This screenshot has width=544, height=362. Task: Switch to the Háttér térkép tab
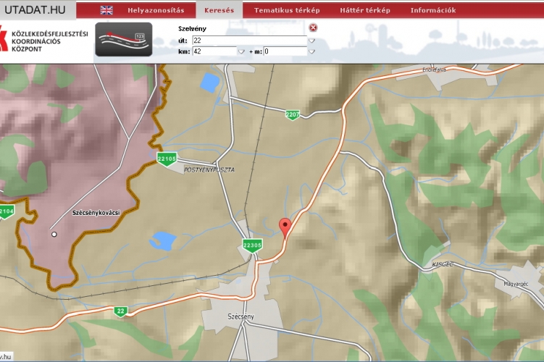coord(365,10)
